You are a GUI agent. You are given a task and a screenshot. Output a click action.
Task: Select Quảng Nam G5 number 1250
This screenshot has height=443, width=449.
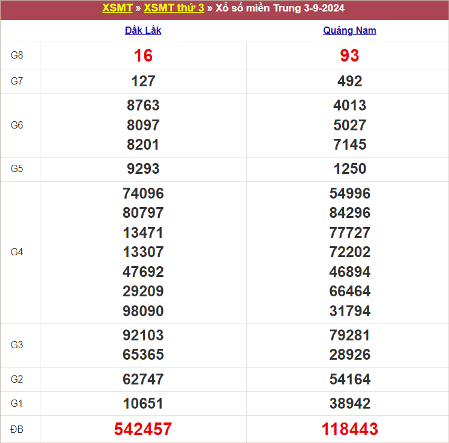pyautogui.click(x=349, y=168)
